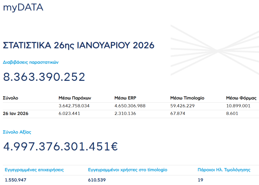Select the 4.997.376.301.451€ total value

61,147
